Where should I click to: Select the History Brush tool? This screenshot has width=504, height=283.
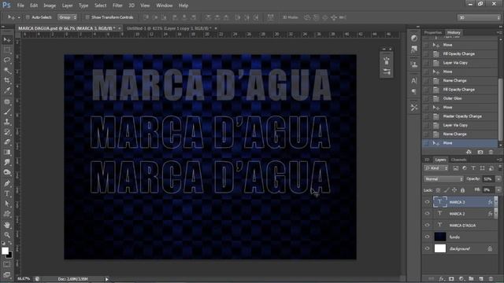[7, 132]
